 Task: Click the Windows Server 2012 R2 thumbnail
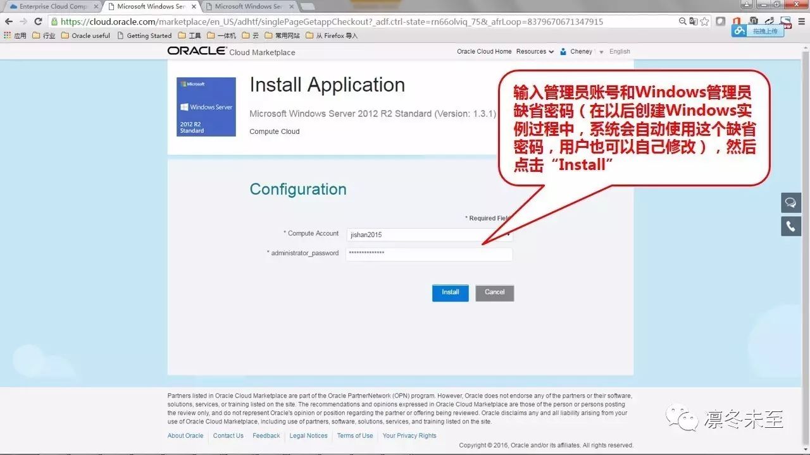click(206, 107)
